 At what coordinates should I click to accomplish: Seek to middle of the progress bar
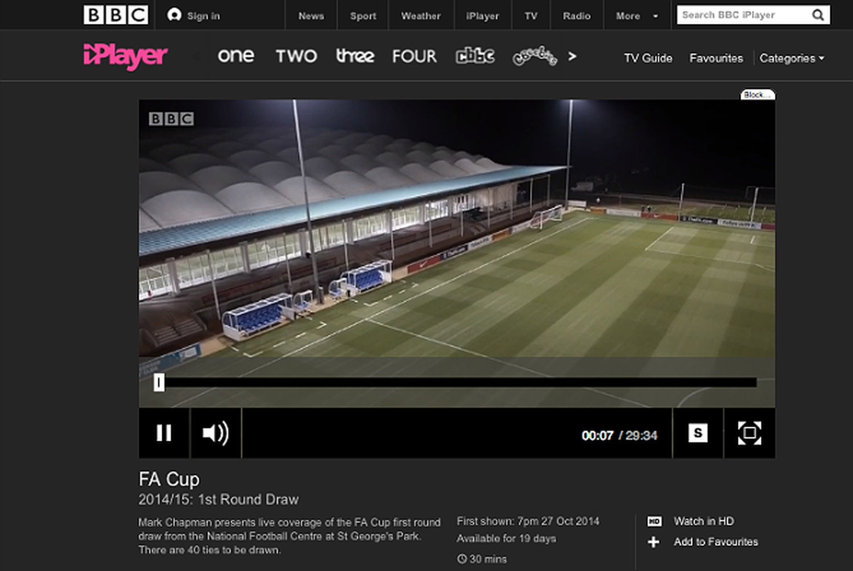click(x=455, y=382)
